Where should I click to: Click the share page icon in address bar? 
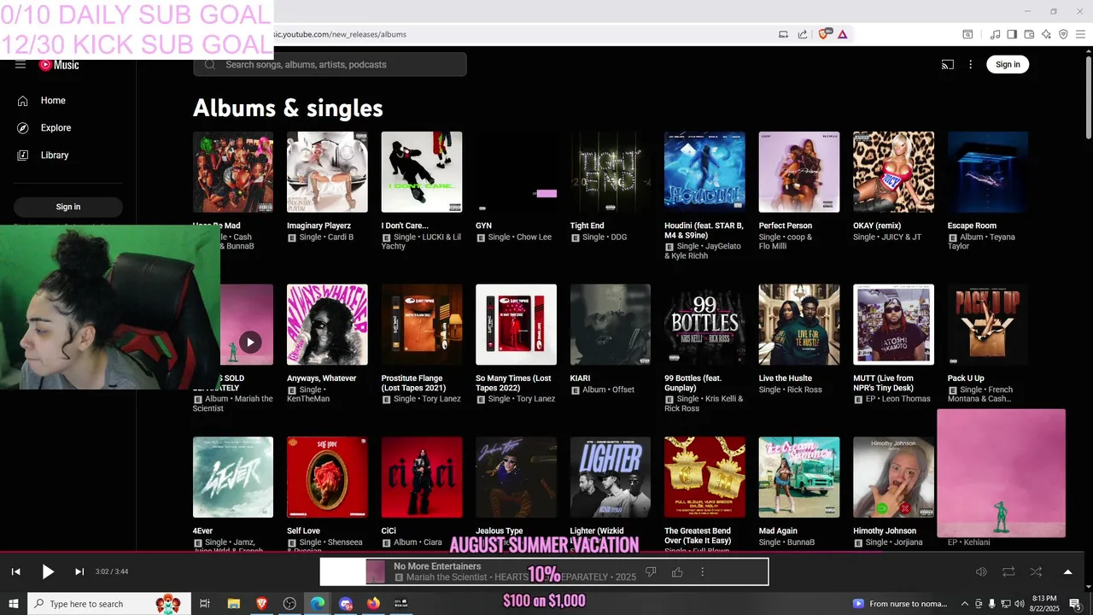803,34
